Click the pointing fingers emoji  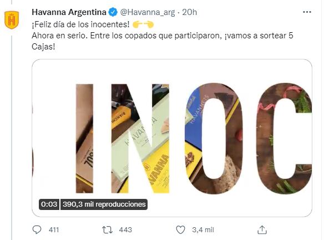point(143,24)
